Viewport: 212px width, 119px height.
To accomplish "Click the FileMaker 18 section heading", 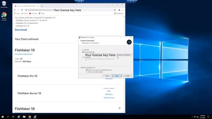I will pyautogui.click(x=25, y=109).
